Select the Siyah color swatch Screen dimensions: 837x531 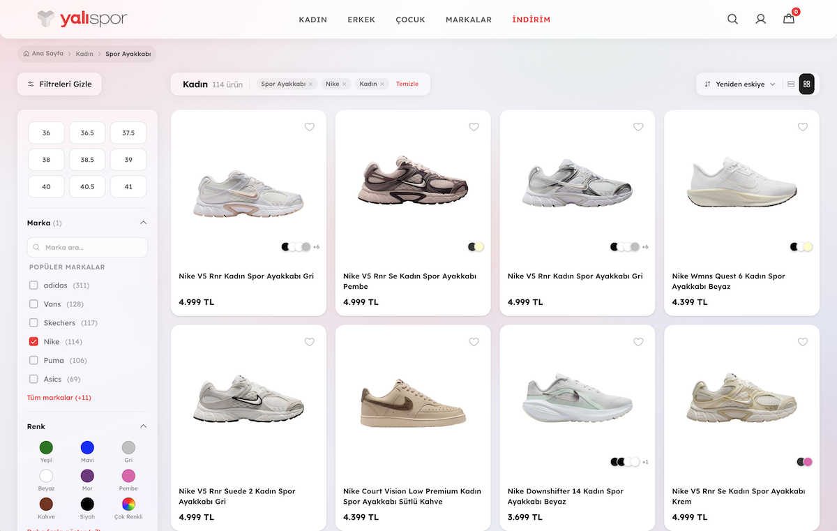coord(87,504)
